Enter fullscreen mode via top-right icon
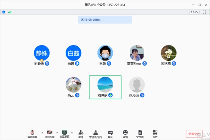Image resolution: width=210 pixels, height=140 pixels. click(204, 12)
